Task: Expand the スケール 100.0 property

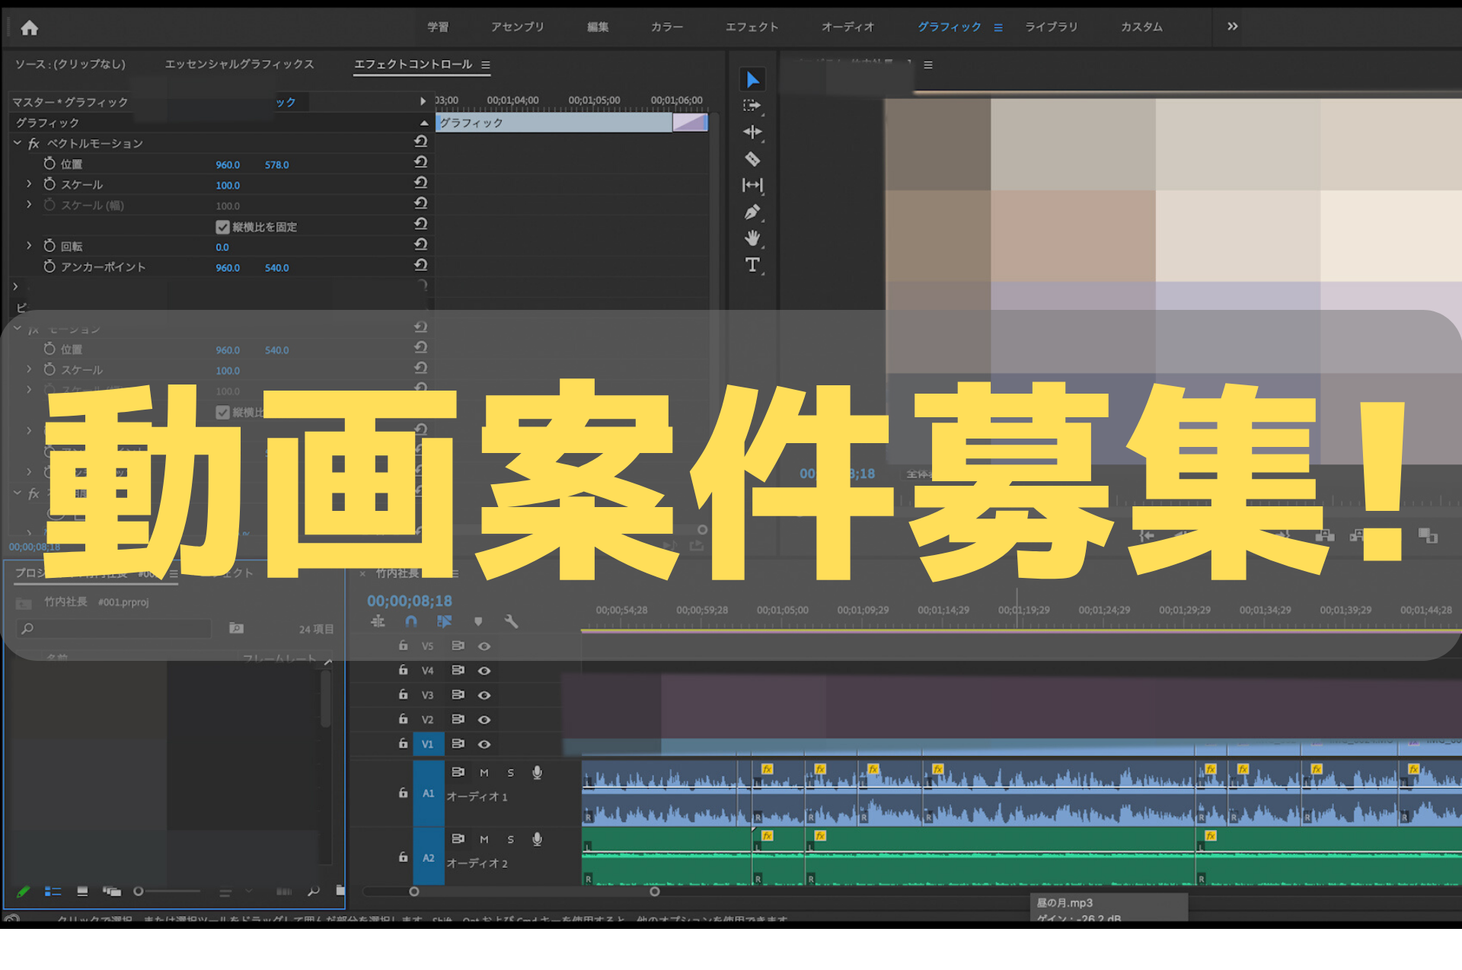Action: tap(29, 183)
